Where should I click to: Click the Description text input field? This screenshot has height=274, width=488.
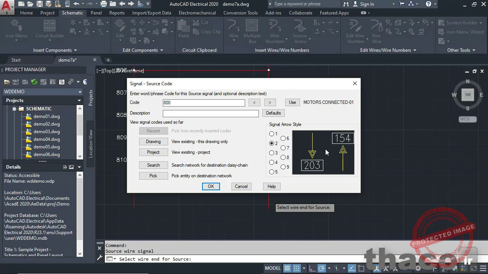tap(210, 113)
